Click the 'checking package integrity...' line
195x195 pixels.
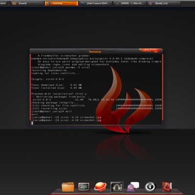[x=55, y=102]
